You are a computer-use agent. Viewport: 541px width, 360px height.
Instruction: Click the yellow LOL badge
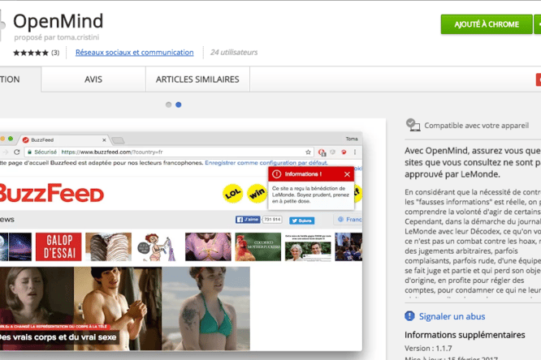233,194
